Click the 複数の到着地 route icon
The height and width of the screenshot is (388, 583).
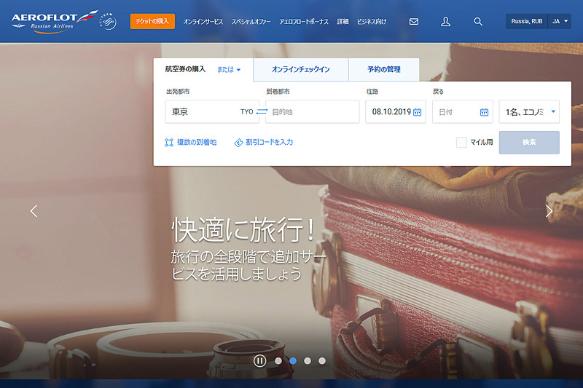[169, 142]
